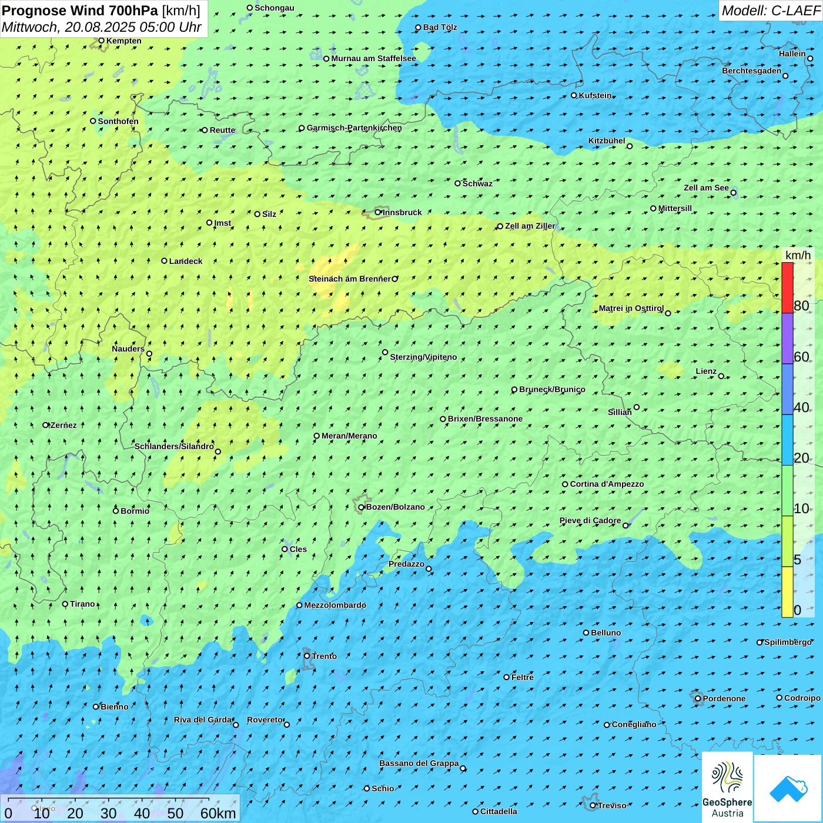Select the Landeck city marker
Viewport: 823px width, 823px height.
[165, 261]
